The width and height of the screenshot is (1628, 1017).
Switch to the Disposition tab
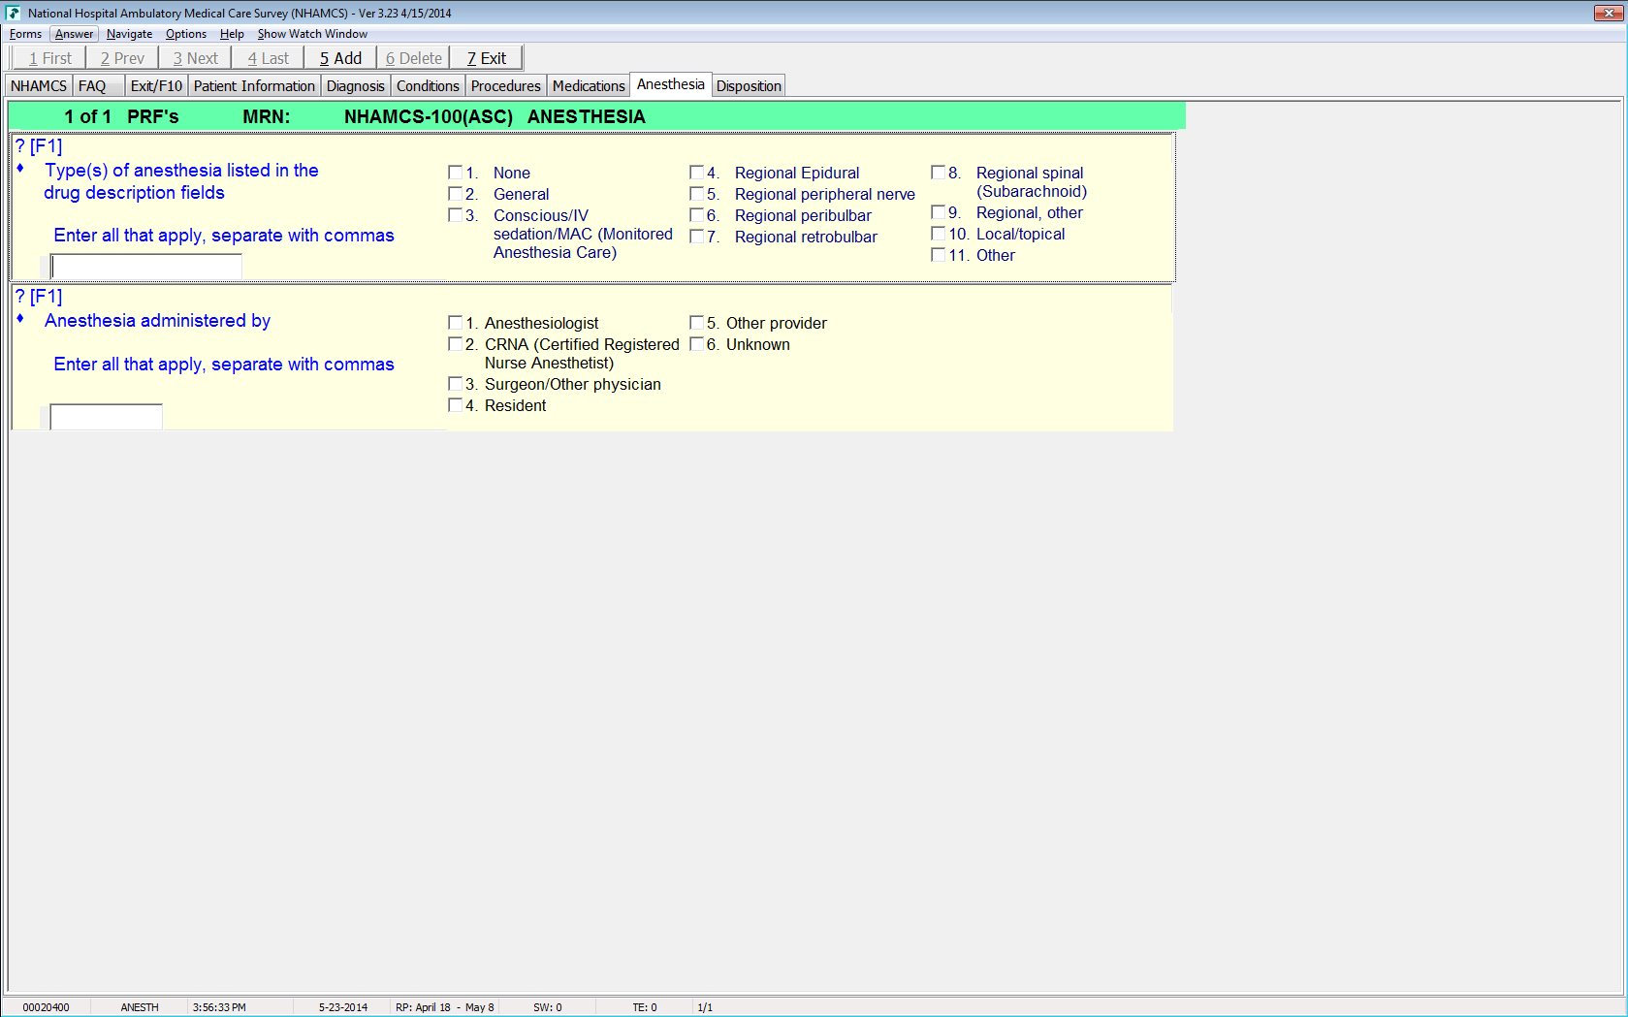(749, 86)
